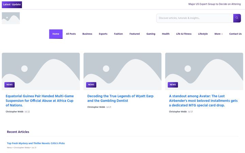
Task: Click NEWS tag on Equatorial Guinea card
Action: tap(10, 85)
